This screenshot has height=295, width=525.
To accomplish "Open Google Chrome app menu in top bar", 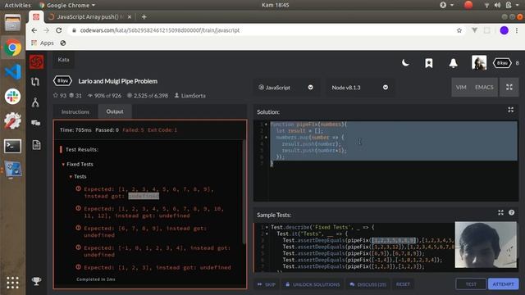I will [67, 5].
